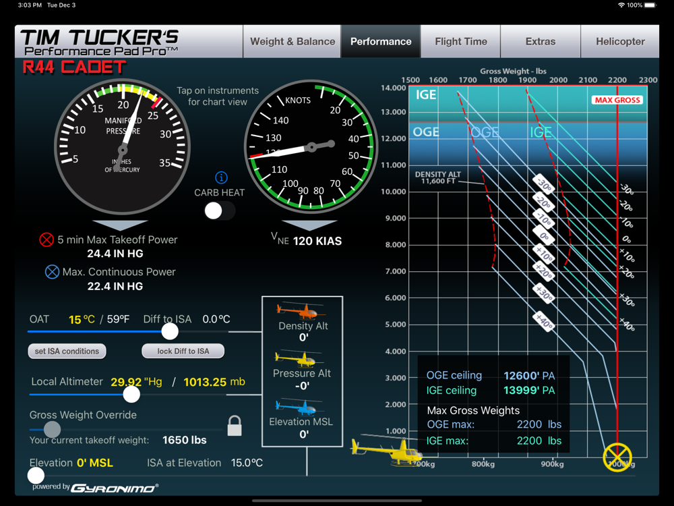Tap the manifold pressure gauge
Screen dimensions: 674x506
click(123, 146)
